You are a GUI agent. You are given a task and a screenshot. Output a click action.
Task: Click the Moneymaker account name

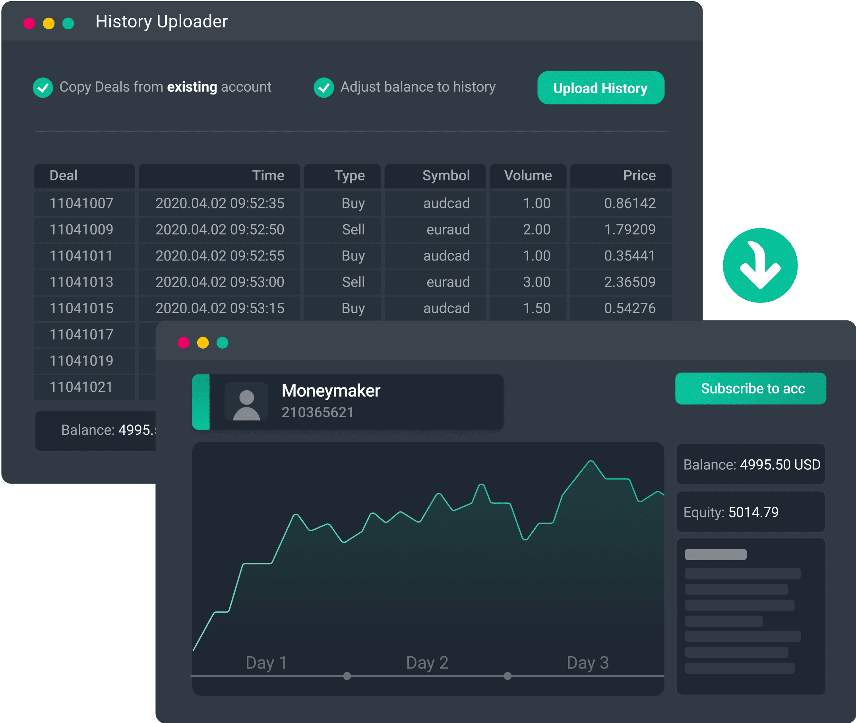[x=331, y=391]
